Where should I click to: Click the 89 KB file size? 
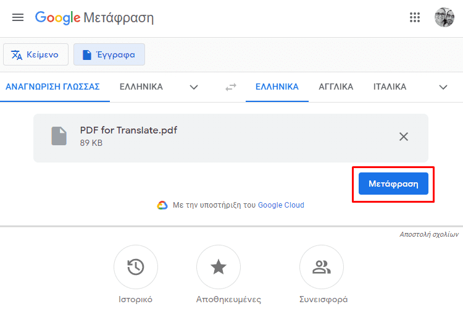click(91, 143)
